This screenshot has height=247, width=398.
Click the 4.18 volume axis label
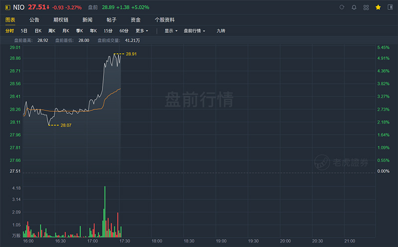pos(16,188)
